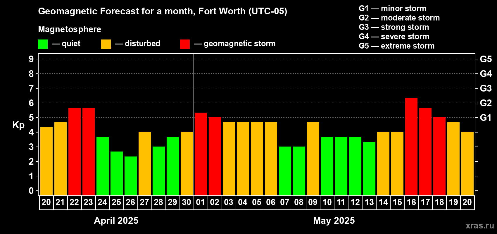Select the '— quiet' legend text
This screenshot has height=234, width=497.
point(66,44)
